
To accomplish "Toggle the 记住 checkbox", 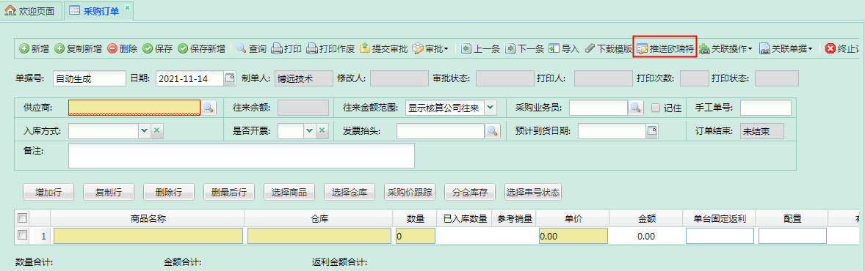I will 656,108.
